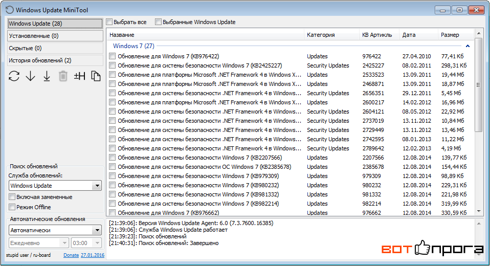Viewport: 490px width, 266px height.
Task: Collapse the Windows 7 (27) group chevron
Action: click(467, 46)
